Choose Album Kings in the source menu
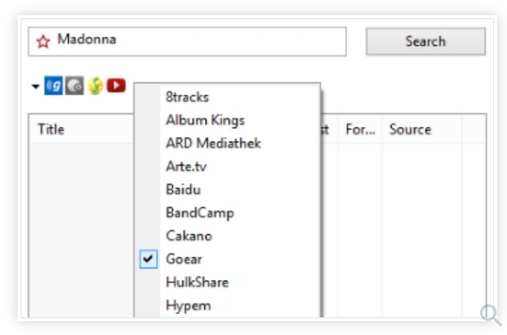 (x=205, y=120)
